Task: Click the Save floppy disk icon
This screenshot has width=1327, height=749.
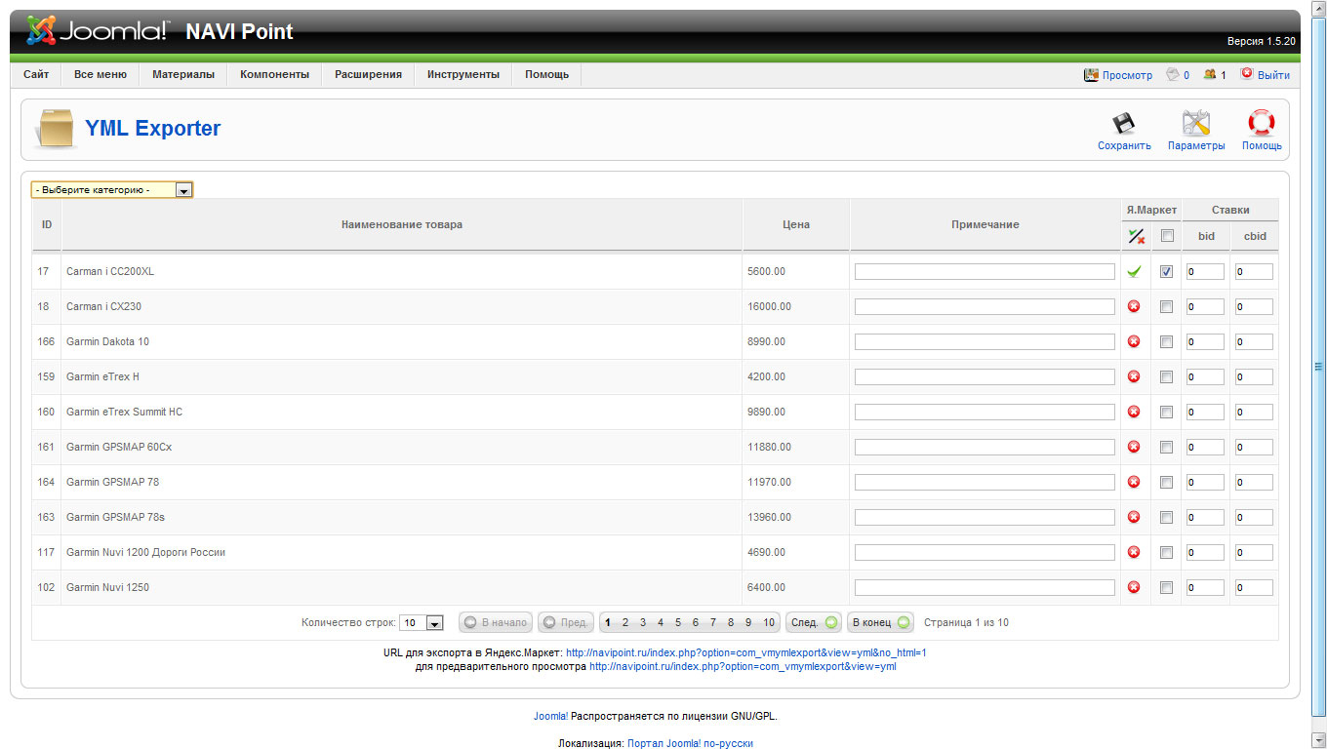Action: [x=1124, y=123]
